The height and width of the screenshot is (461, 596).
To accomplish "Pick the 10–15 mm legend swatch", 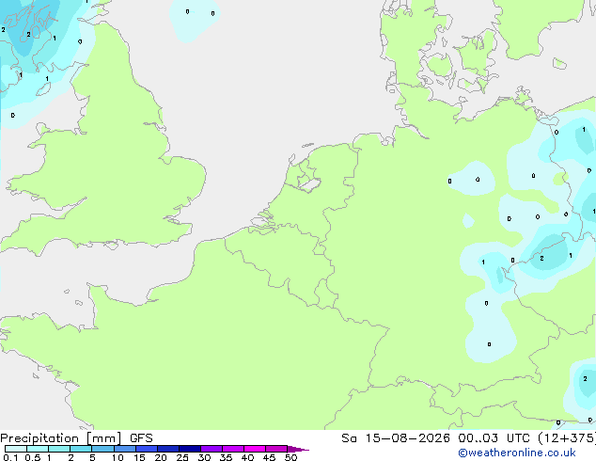I will pos(125,449).
